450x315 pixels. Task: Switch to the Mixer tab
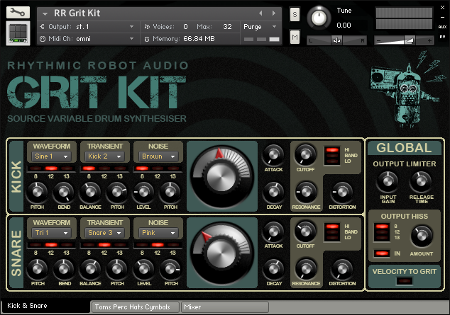(x=225, y=307)
